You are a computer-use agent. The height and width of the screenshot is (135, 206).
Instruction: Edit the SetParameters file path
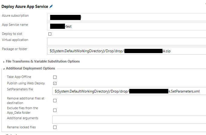[129, 91]
